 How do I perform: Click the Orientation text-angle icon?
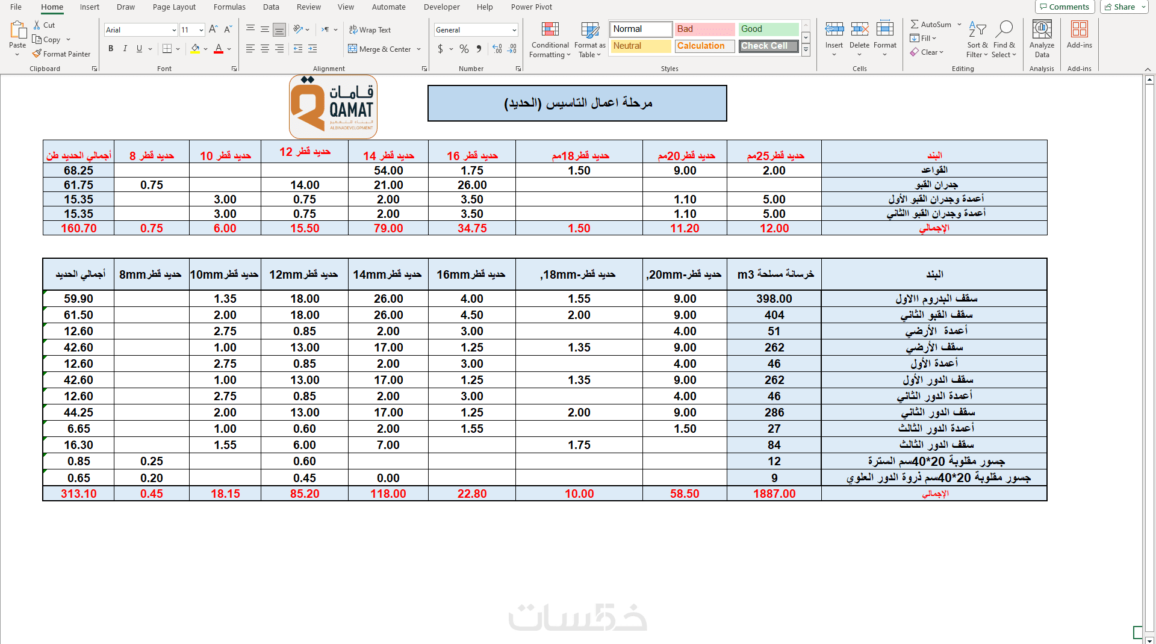pyautogui.click(x=298, y=29)
